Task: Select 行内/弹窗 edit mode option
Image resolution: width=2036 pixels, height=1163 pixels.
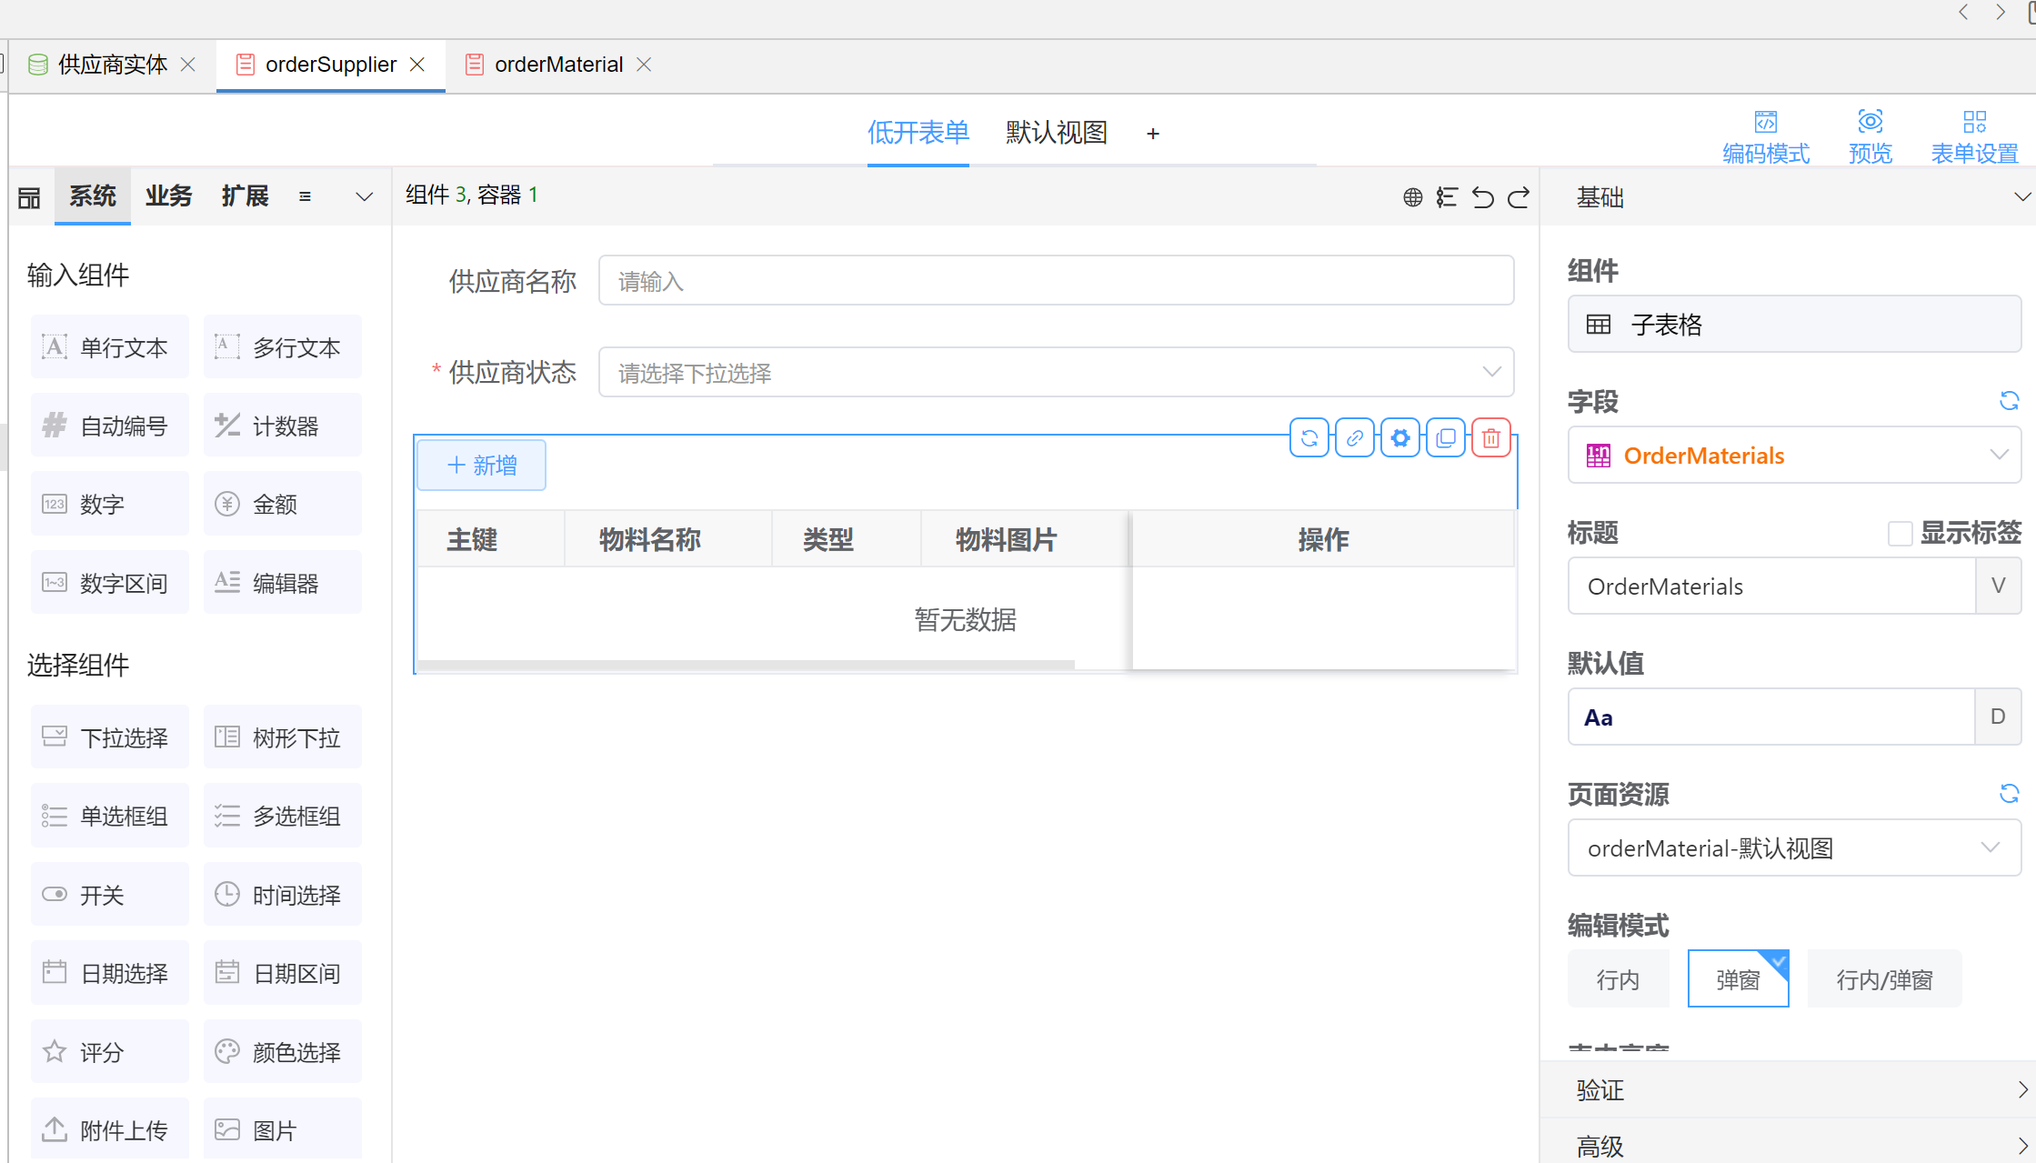Action: pos(1884,979)
